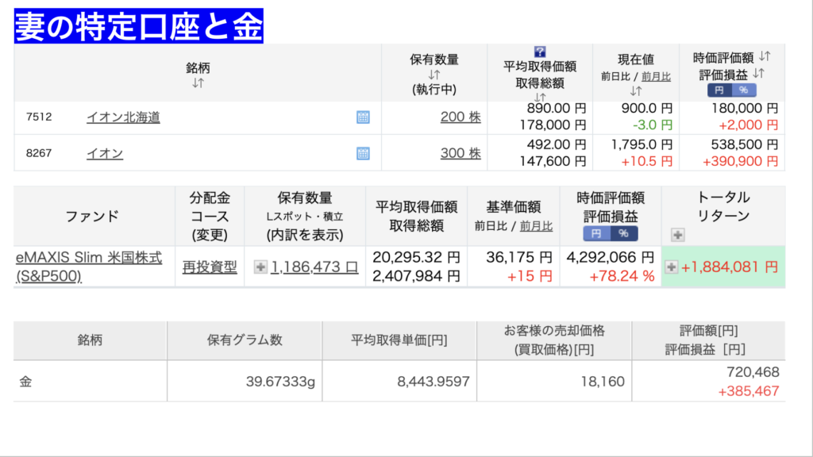Screen dimensions: 813x457
Task: Sort by 保有数量 arrows in stock table
Action: click(433, 75)
